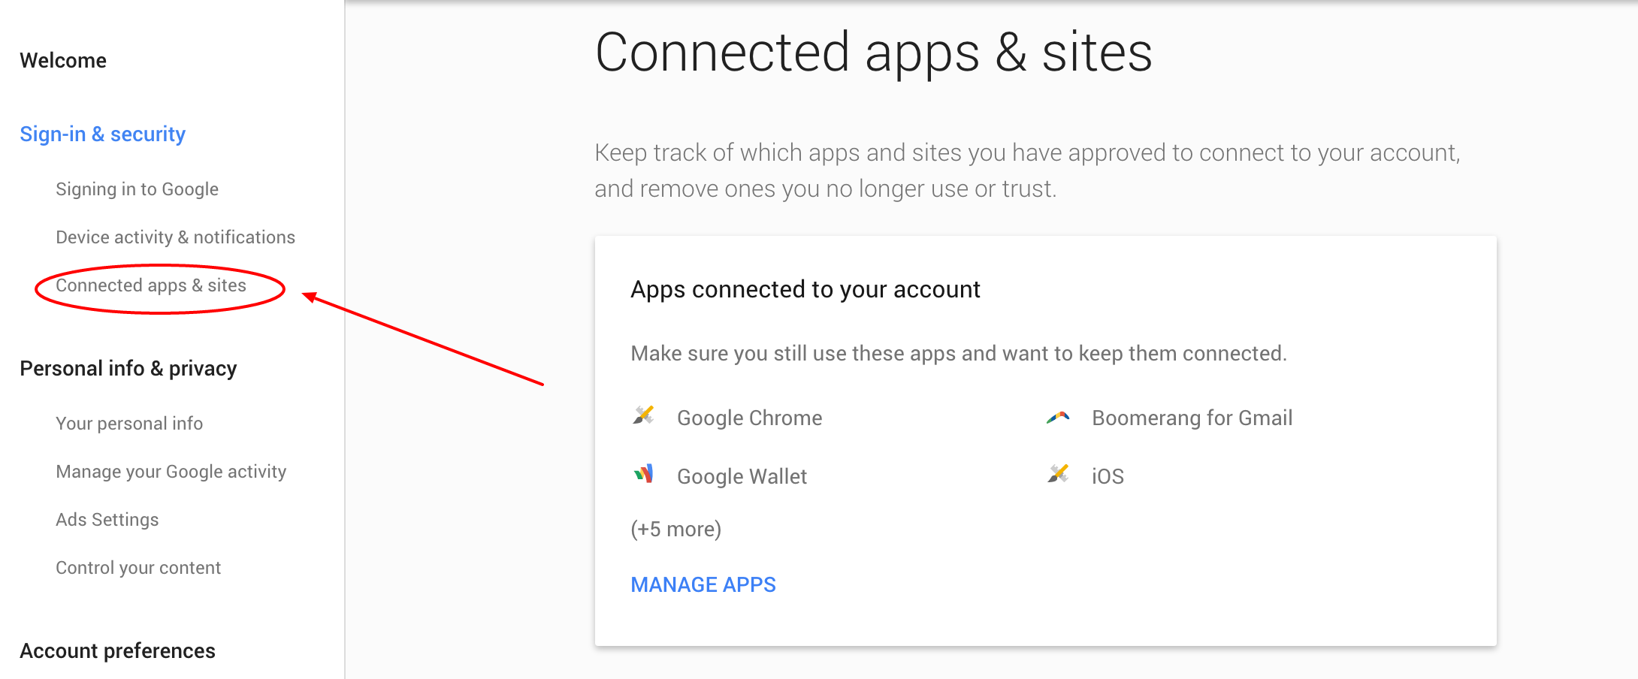Click the Google Wallet app name

pos(742,476)
